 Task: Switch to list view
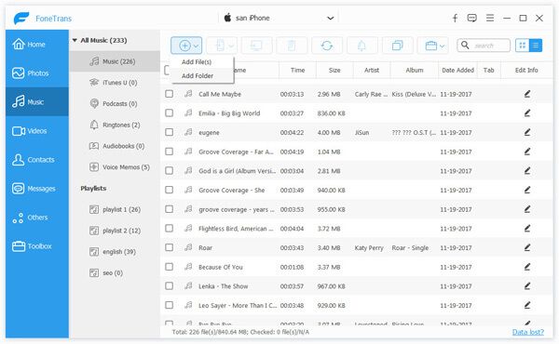click(x=536, y=46)
